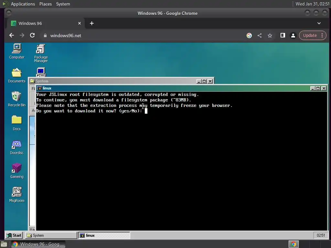331x248 pixels.
Task: Click the Chrome Update button
Action: point(310,36)
